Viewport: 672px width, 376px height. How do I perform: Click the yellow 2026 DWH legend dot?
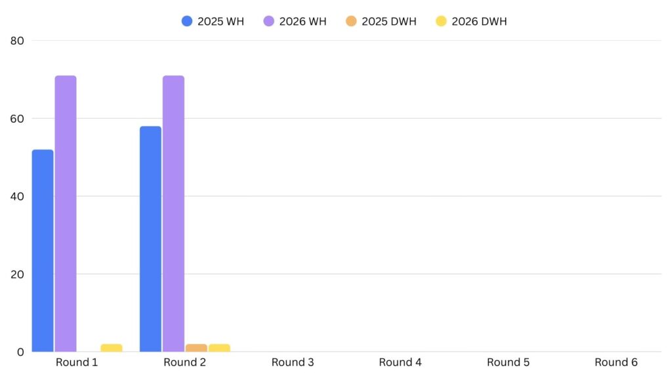(441, 21)
